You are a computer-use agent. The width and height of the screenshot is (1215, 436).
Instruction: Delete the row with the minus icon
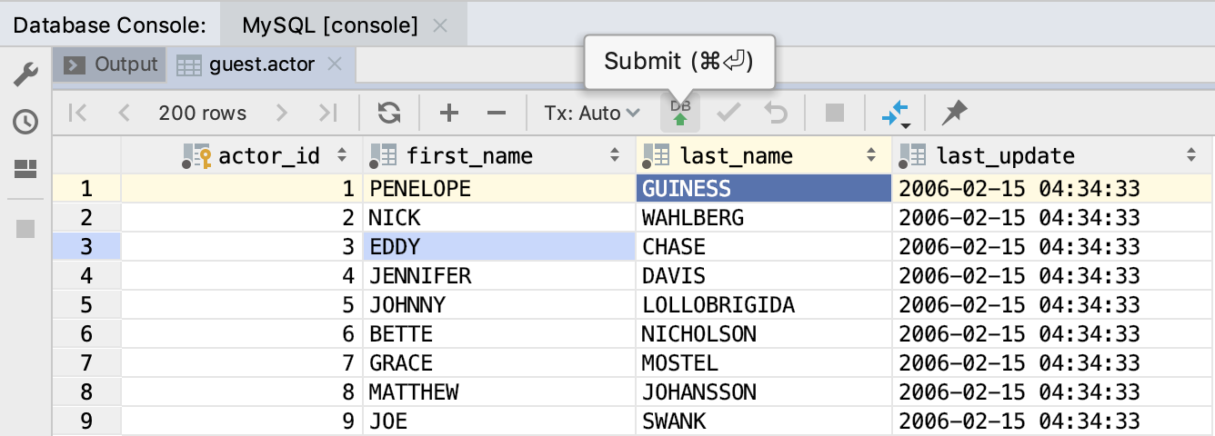tap(496, 113)
